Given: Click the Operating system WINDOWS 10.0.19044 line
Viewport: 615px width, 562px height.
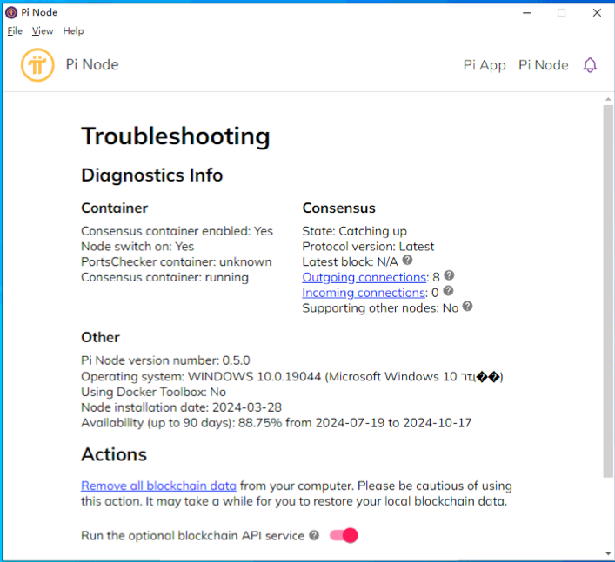Looking at the screenshot, I should (x=292, y=376).
